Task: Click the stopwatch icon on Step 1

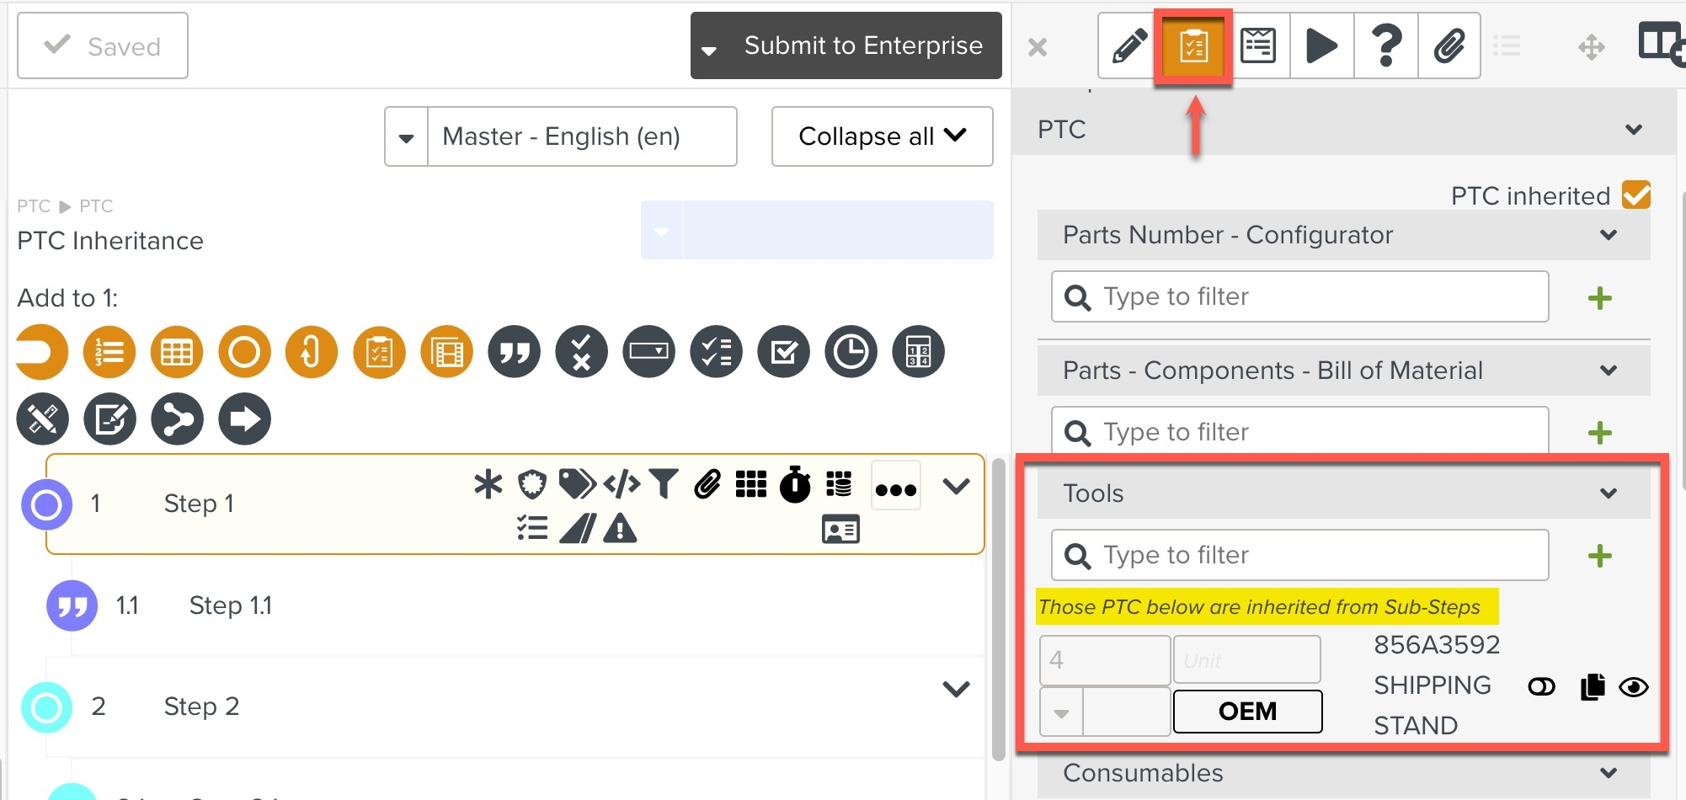Action: coord(794,484)
